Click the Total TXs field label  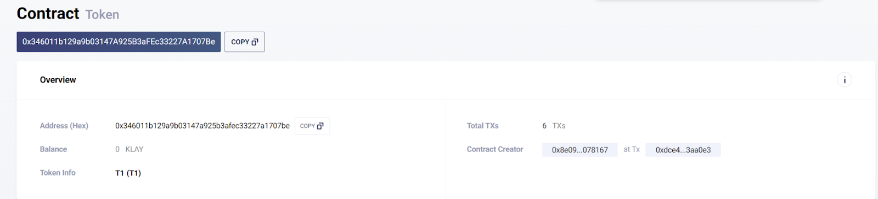(x=482, y=126)
